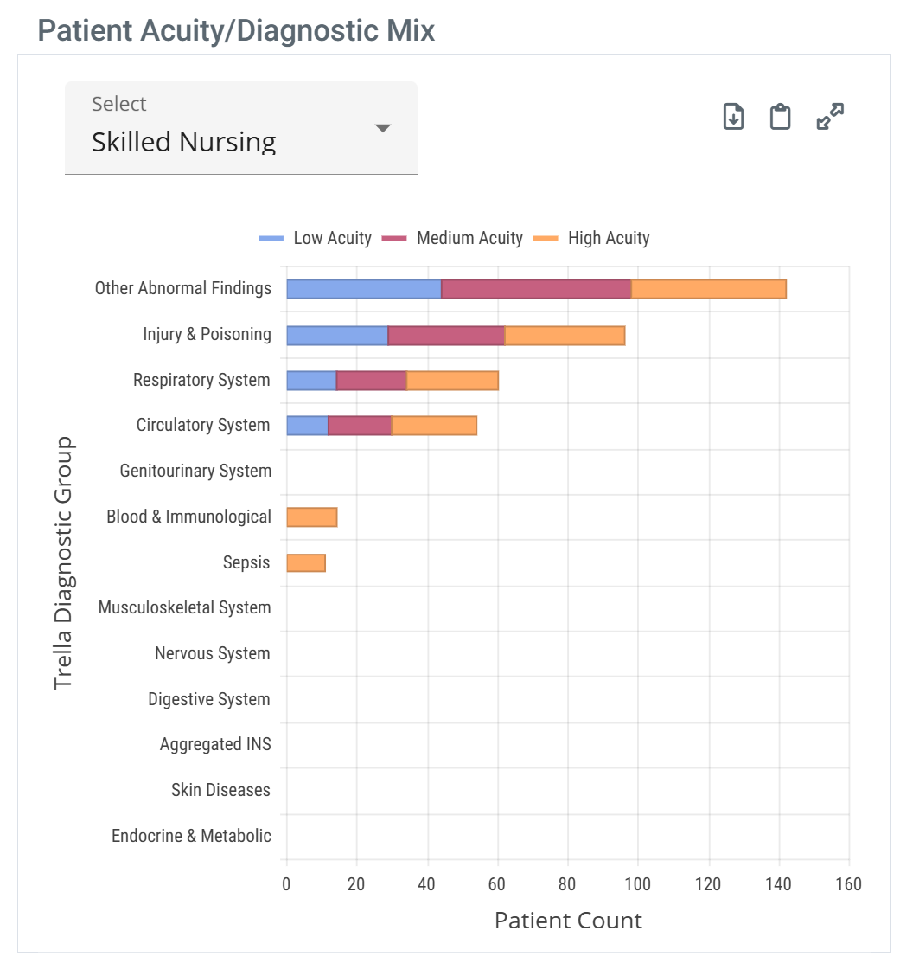900x963 pixels.
Task: Click the Genitourinary System axis label
Action: point(195,472)
